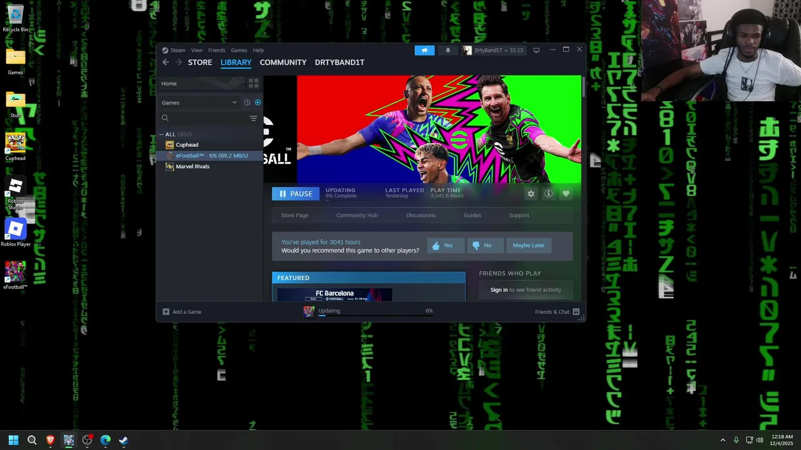
Task: Open taskbar clock and date
Action: pyautogui.click(x=782, y=440)
